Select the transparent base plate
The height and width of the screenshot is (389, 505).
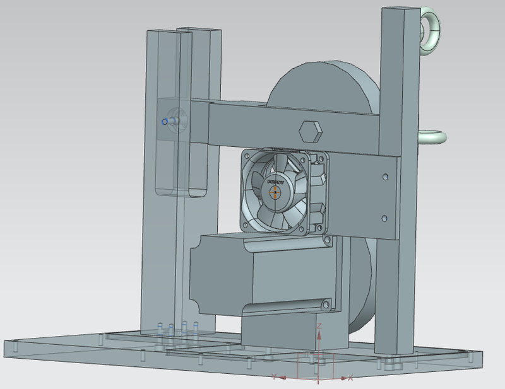(x=243, y=357)
